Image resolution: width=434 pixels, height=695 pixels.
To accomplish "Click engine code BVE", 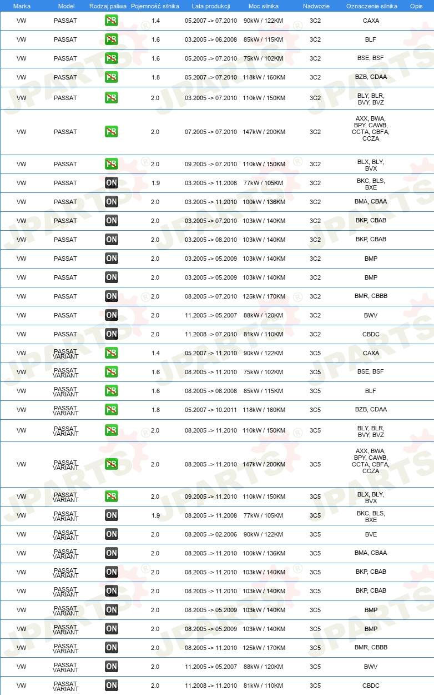I will (371, 534).
